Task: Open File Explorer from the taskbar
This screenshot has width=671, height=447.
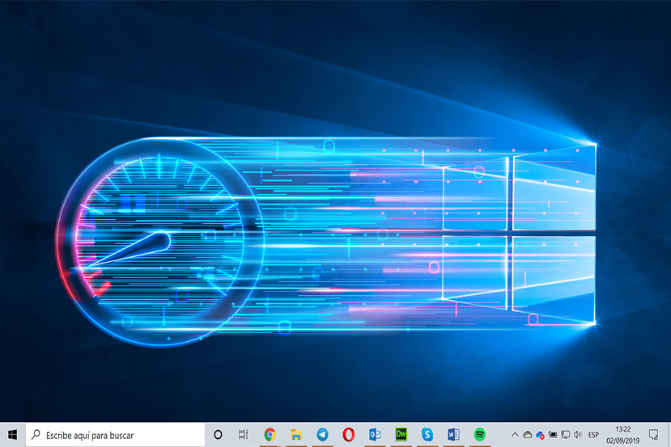Action: pyautogui.click(x=295, y=435)
